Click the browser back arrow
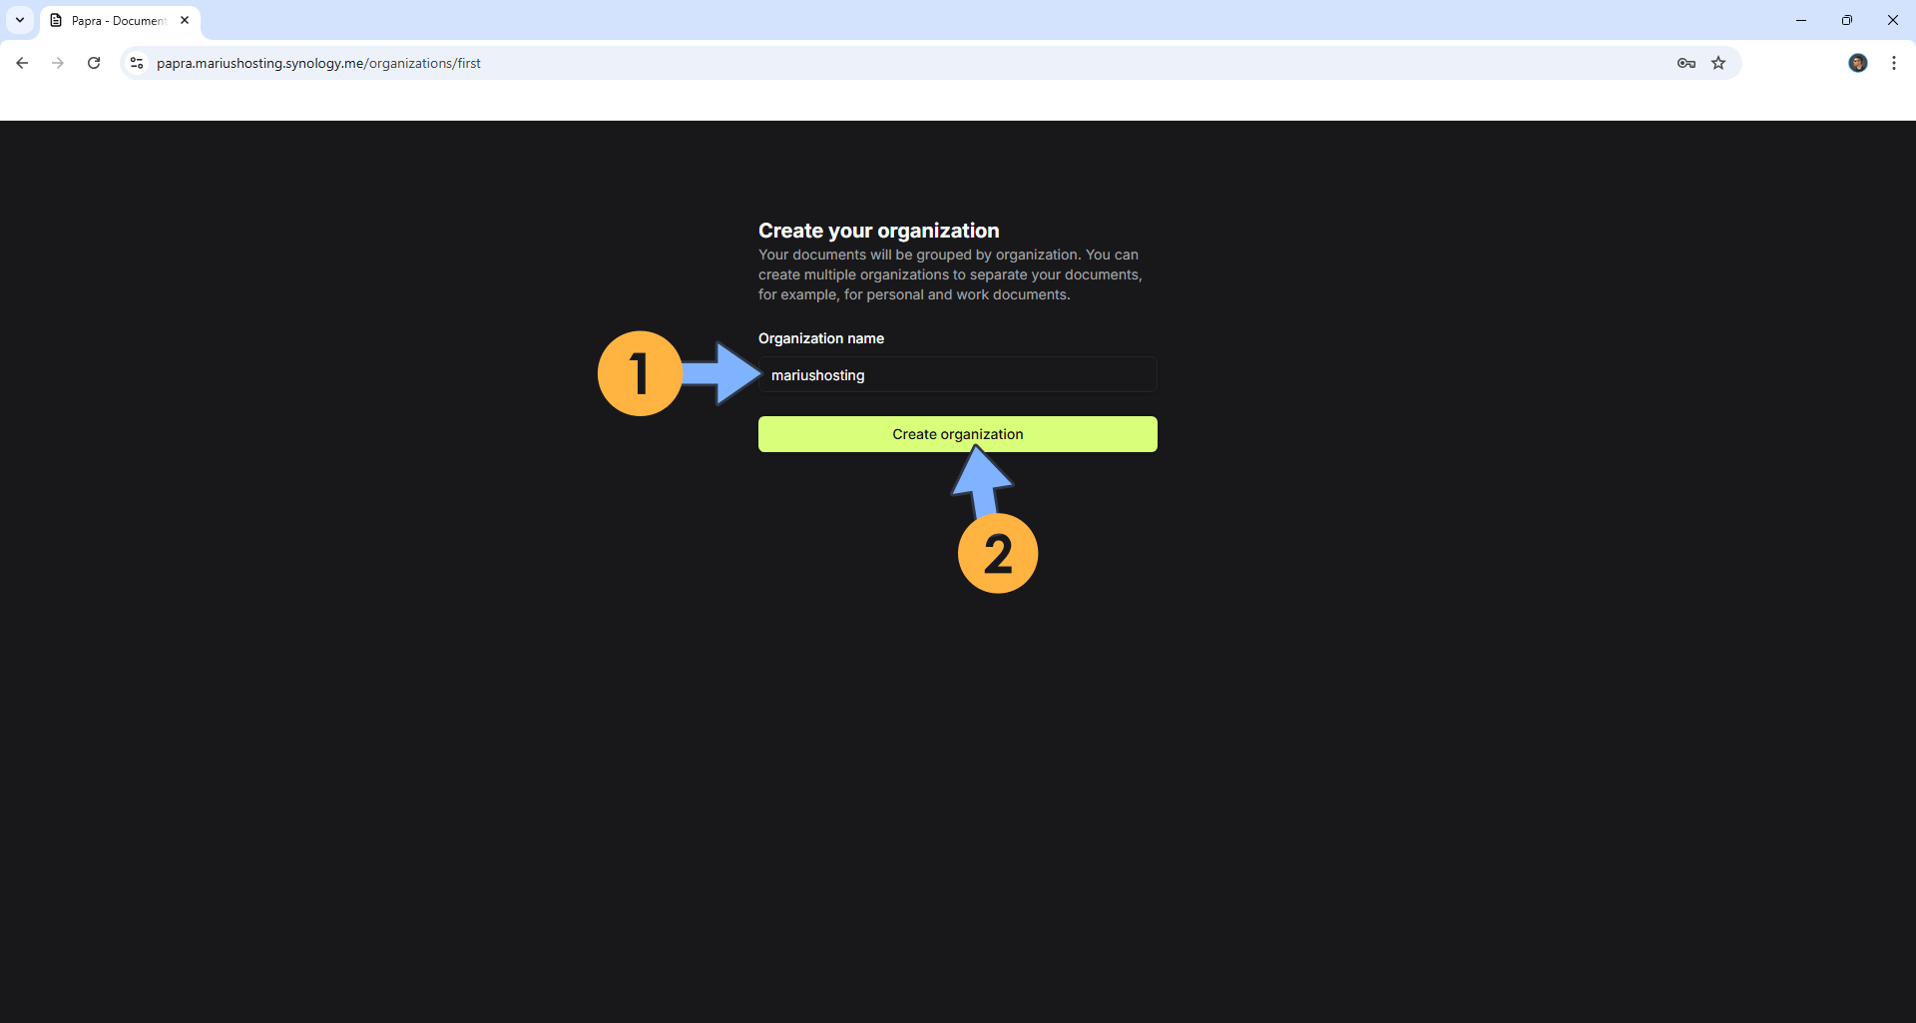The image size is (1916, 1023). click(22, 63)
